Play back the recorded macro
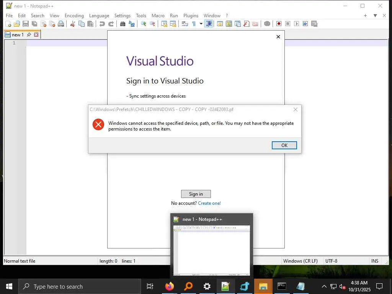This screenshot has height=294, width=392. pos(297,24)
